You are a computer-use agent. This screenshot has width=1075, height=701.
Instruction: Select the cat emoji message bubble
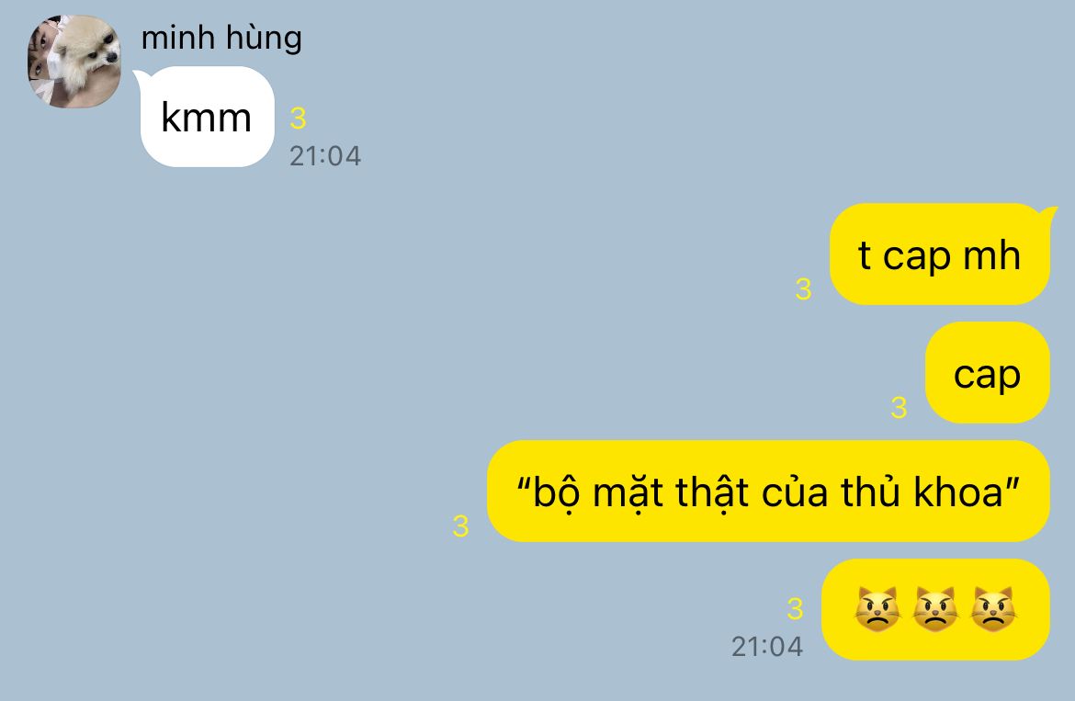click(936, 609)
